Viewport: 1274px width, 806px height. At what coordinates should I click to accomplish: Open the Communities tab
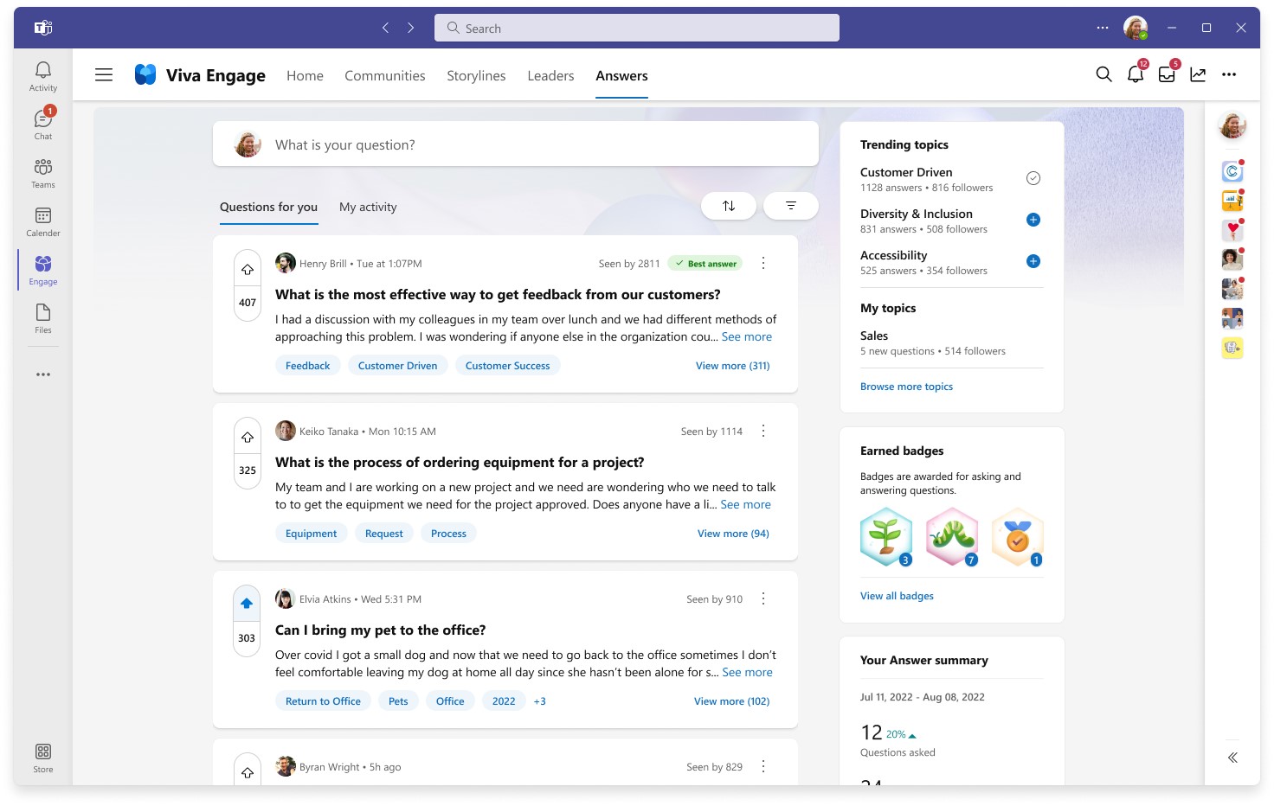tap(385, 75)
